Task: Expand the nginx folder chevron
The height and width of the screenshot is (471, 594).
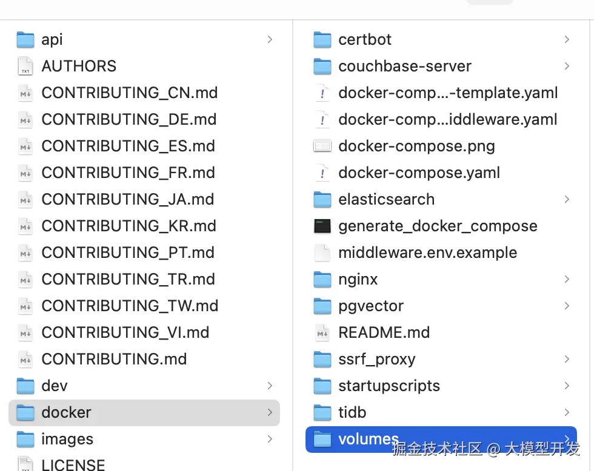Action: (567, 280)
